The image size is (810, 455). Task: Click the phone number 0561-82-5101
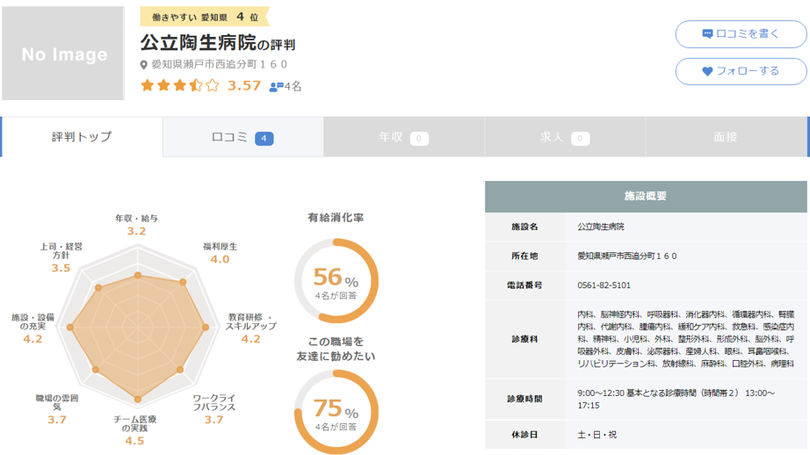(x=604, y=285)
